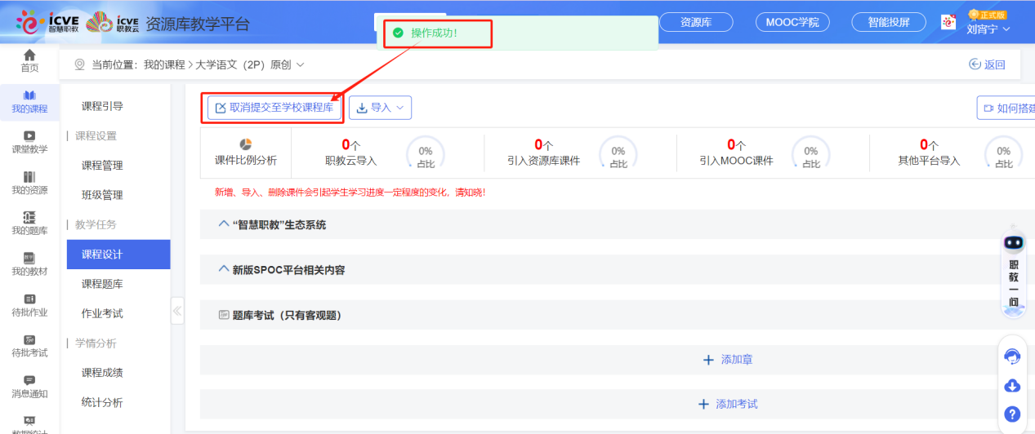Screen dimensions: 1035x434
Task: Collapse the side menu with double-arrow handle
Action: coord(177,311)
